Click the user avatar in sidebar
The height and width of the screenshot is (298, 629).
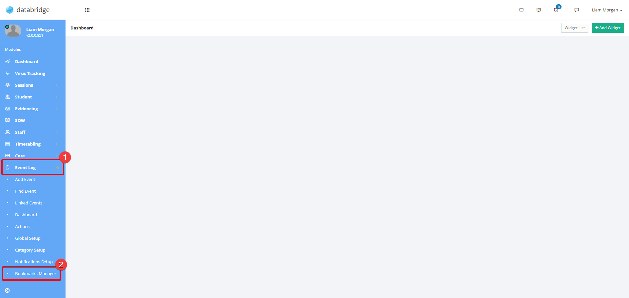[x=13, y=31]
